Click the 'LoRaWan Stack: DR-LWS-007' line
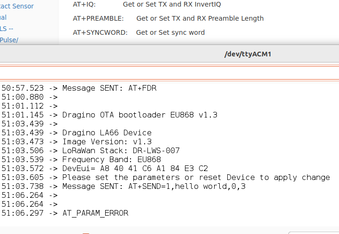The image size is (339, 234). (x=121, y=150)
